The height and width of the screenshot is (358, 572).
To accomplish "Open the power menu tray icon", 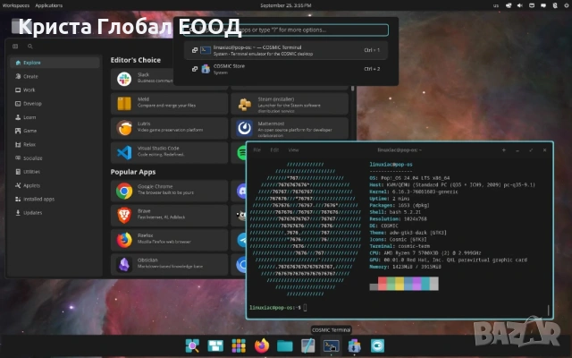I will coord(567,5).
